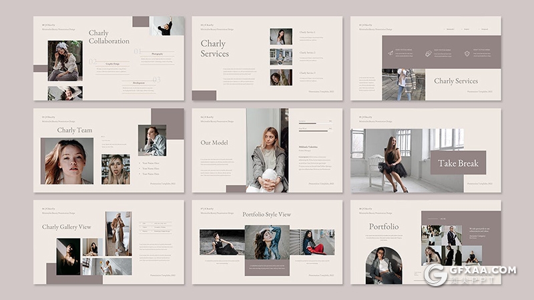The width and height of the screenshot is (534, 300).
Task: Click the top progress bar in Our Model slide
Action: pyautogui.click(x=315, y=121)
